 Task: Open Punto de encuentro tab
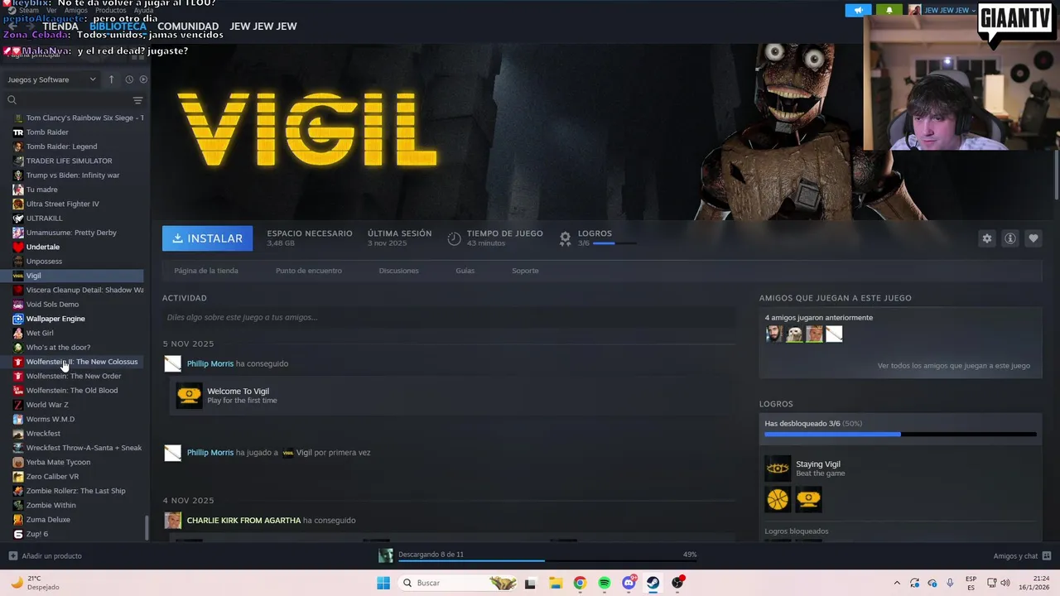point(309,271)
